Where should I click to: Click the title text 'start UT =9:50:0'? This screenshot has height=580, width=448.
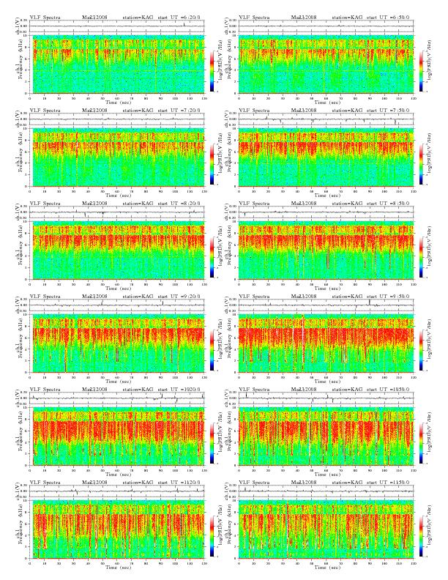(388, 297)
